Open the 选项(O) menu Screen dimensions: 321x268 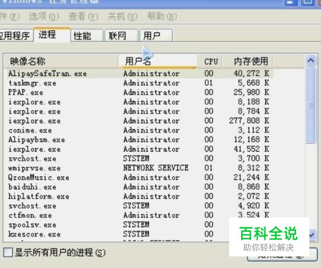44,16
